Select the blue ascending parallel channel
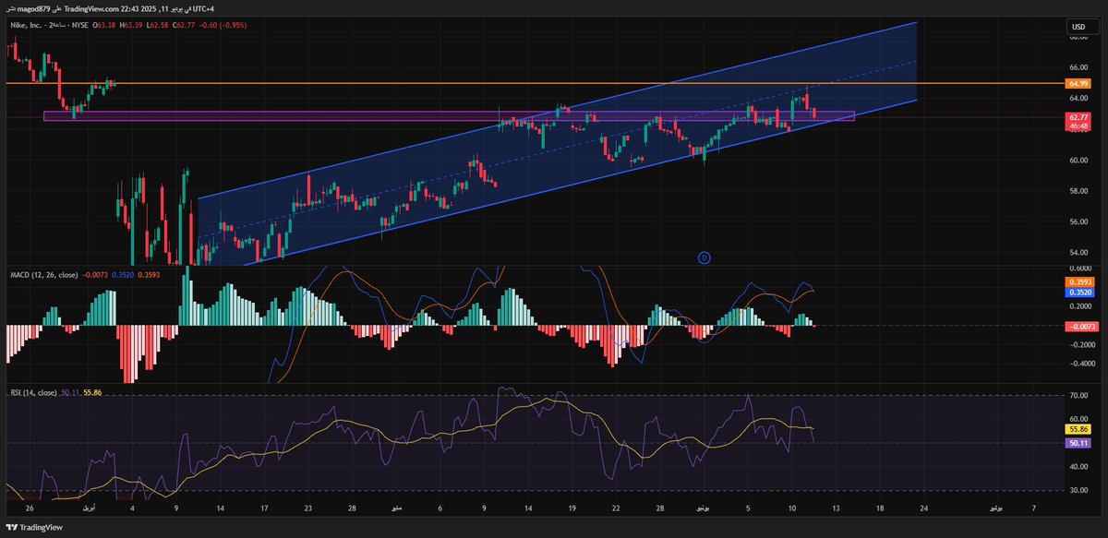 557,143
